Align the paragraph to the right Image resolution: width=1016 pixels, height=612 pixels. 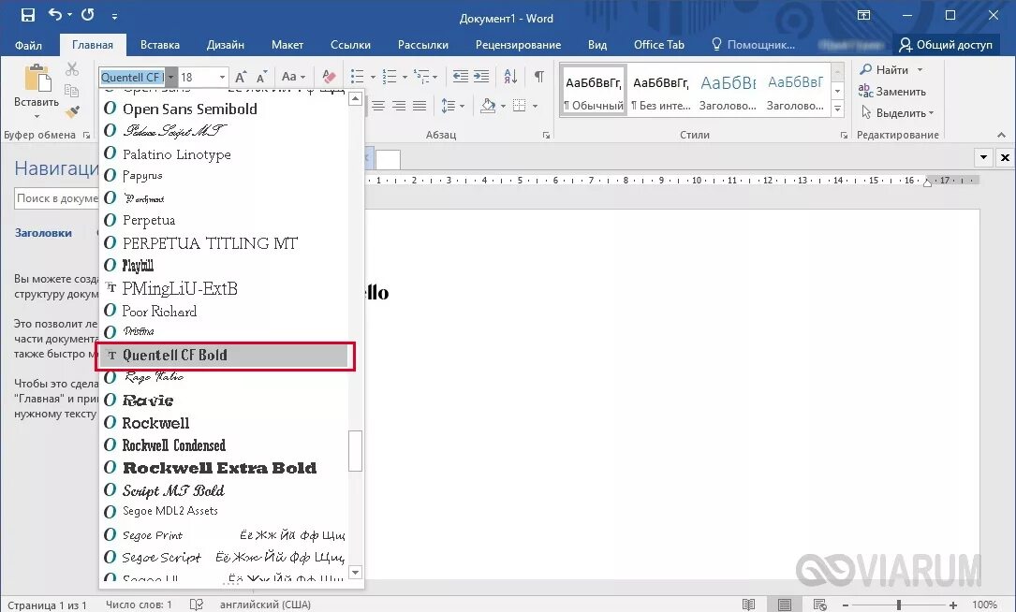tap(399, 106)
